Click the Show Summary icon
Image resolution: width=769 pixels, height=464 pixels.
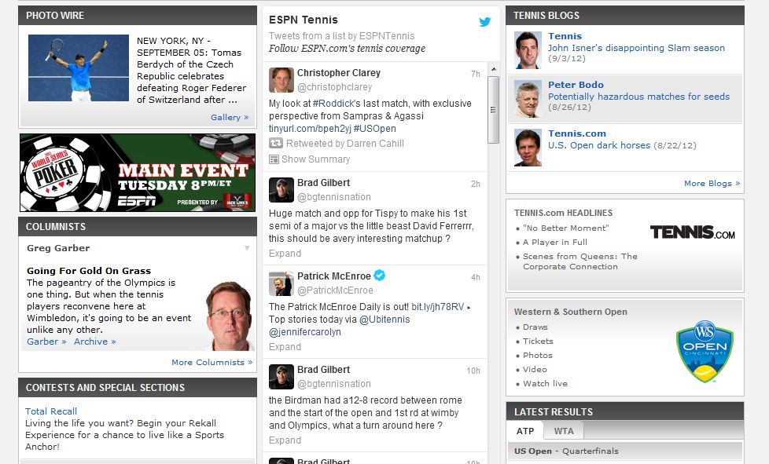click(274, 159)
